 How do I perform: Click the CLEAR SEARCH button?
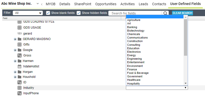[x=182, y=13]
